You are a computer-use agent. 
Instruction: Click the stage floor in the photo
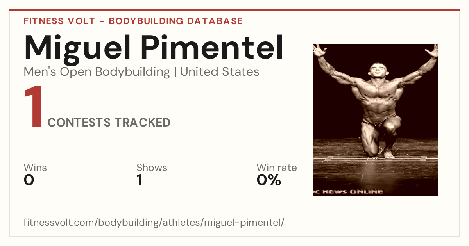[x=375, y=168]
